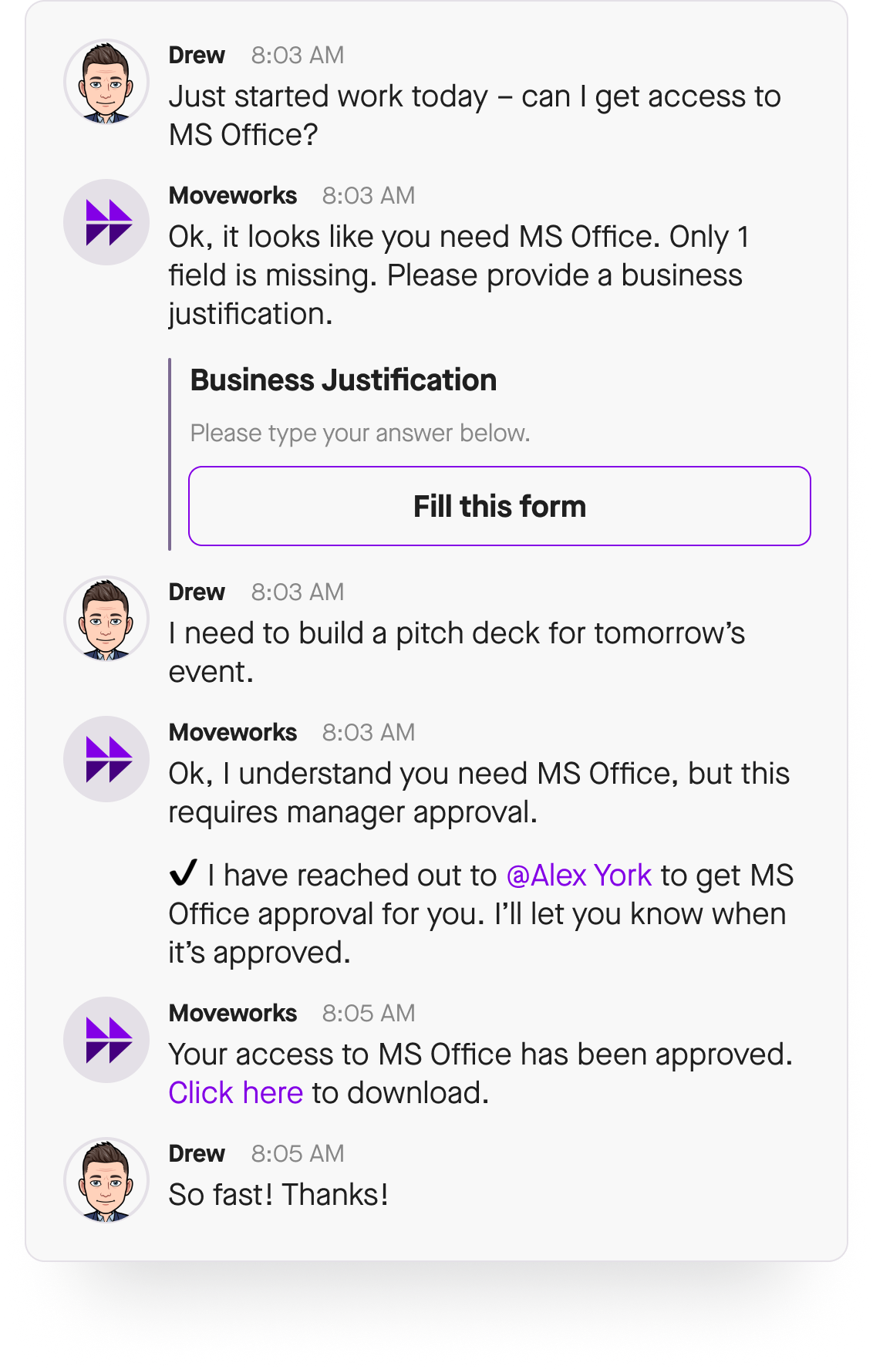Screen dimensions: 873x1370
Task: Click the Moveworks icon on the 8:05 AM message
Action: point(106,1040)
